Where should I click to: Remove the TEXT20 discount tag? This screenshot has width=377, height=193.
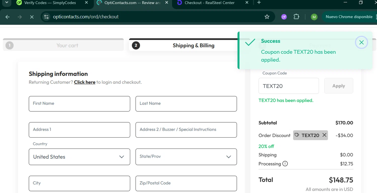click(324, 135)
